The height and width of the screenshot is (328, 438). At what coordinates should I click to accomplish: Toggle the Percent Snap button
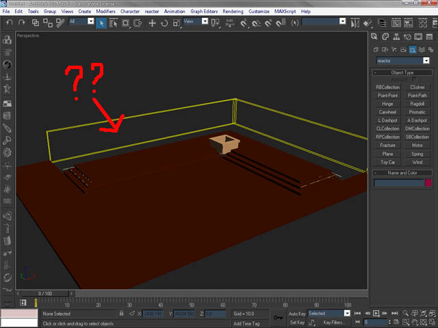coord(268,23)
